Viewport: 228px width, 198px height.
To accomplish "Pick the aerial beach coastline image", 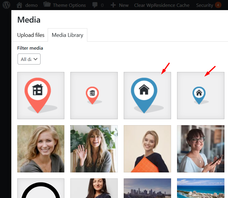I will coord(201,188).
